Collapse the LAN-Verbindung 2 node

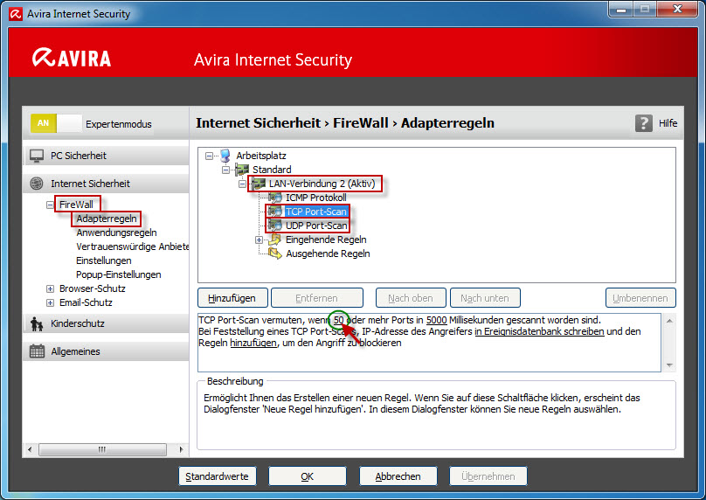(x=242, y=184)
